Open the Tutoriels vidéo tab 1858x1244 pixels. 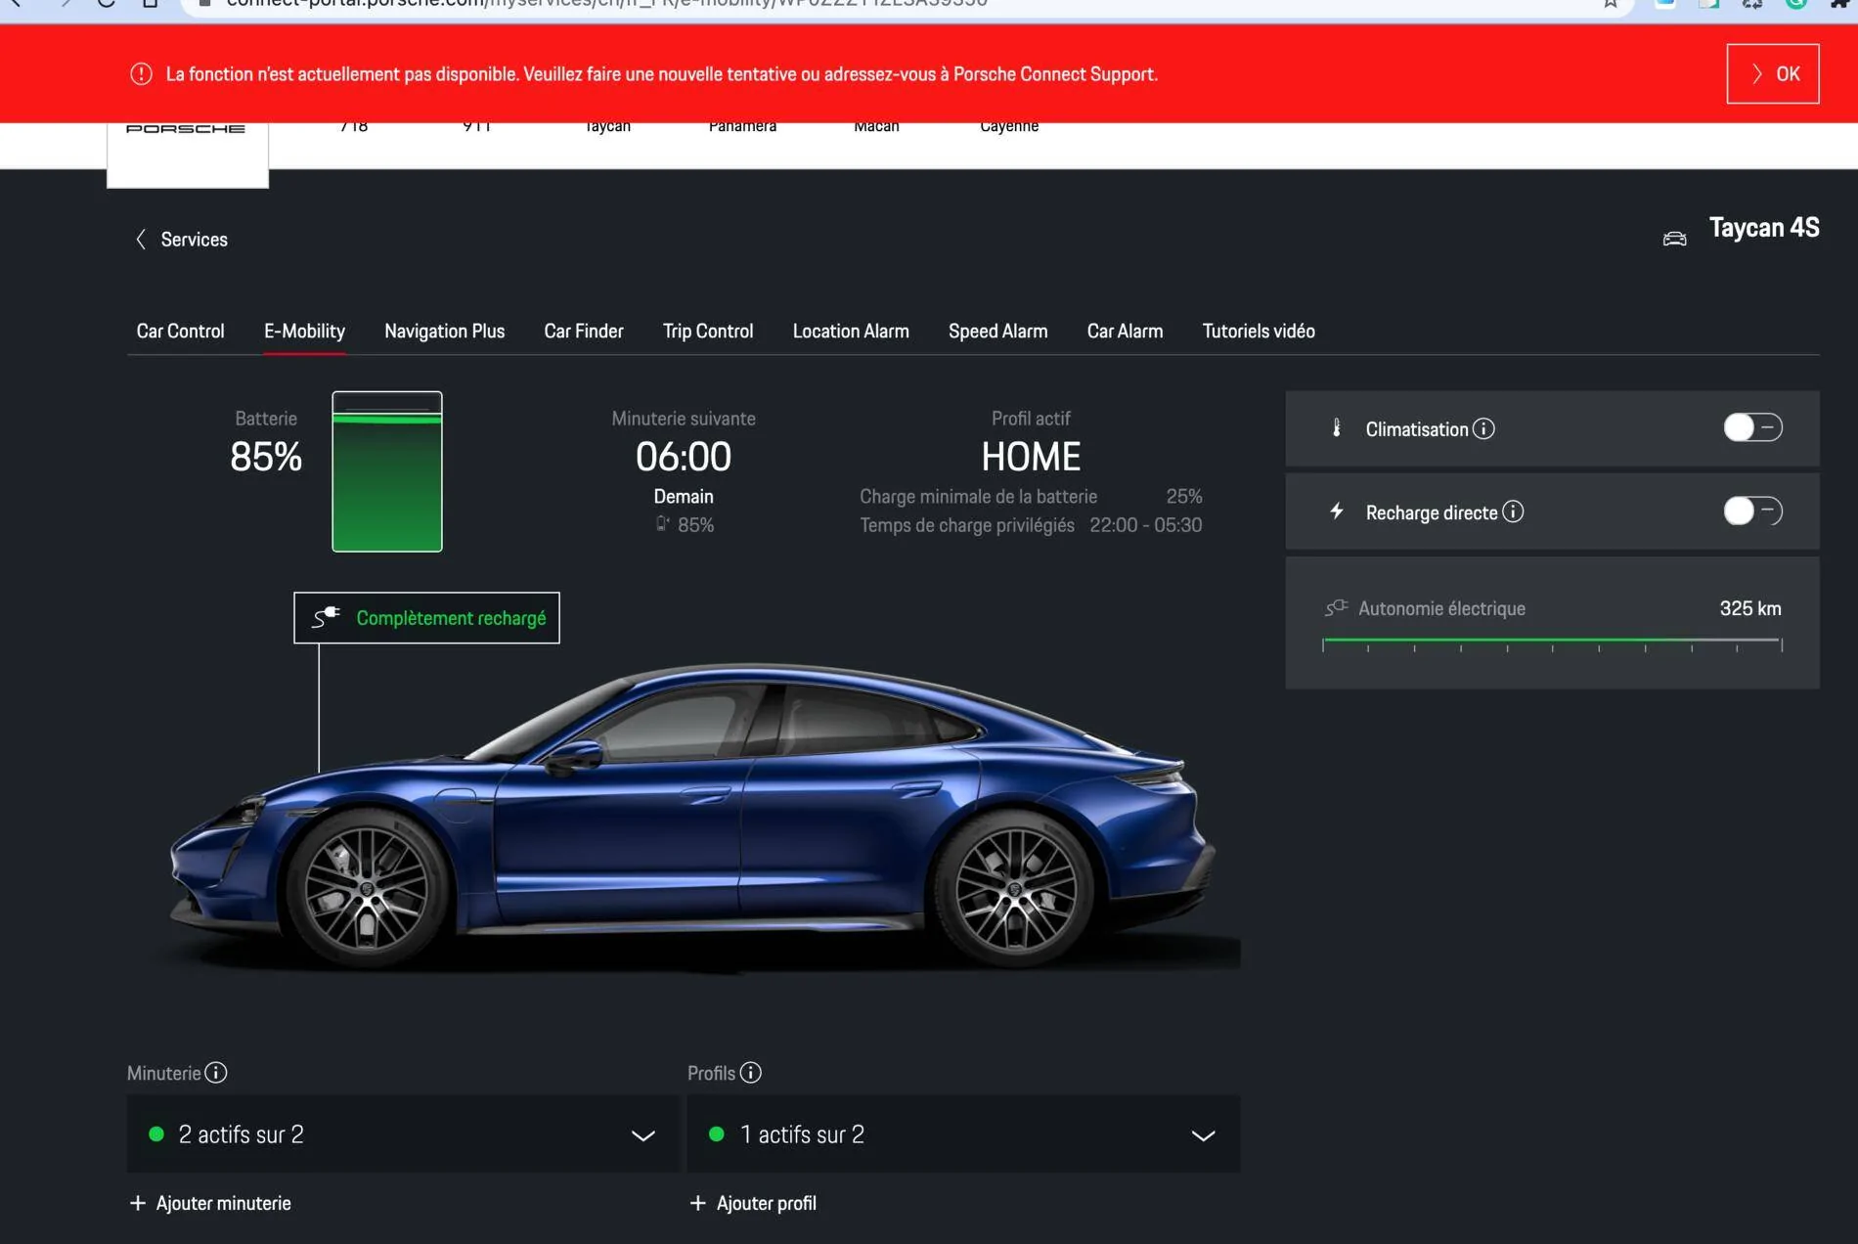[1259, 332]
